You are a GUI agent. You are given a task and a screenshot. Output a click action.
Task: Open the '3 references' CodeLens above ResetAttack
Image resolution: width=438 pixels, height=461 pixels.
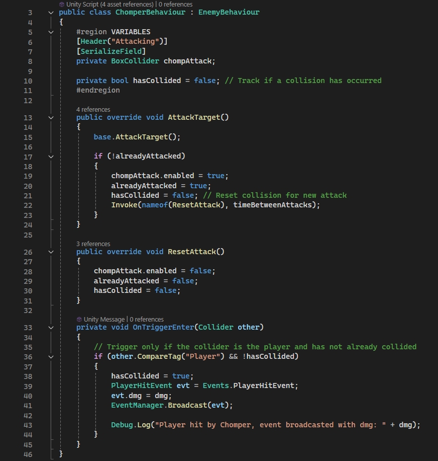93,244
